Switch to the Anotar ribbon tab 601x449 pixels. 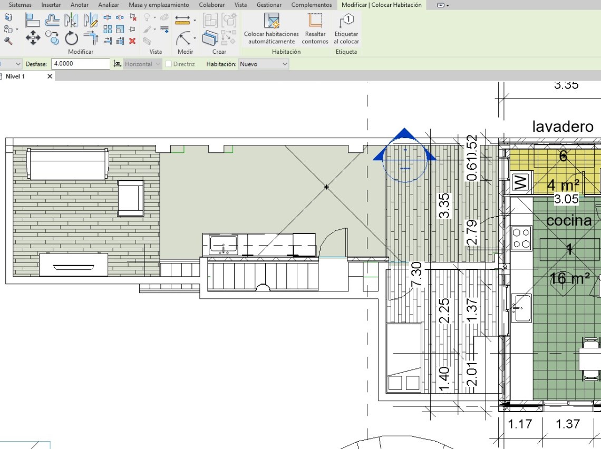click(x=80, y=5)
